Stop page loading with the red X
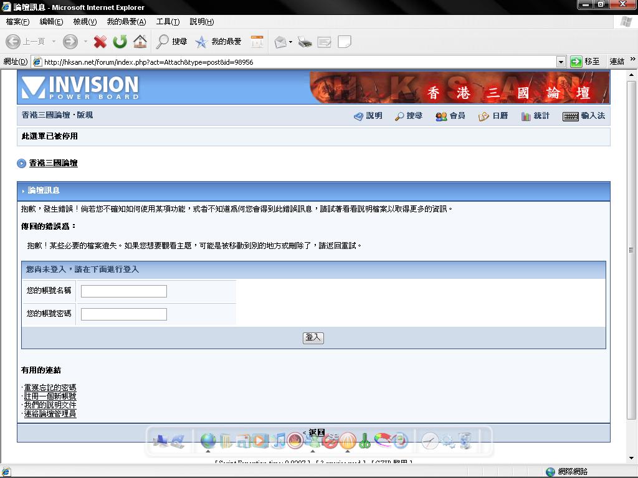Viewport: 638px width, 478px height. [x=100, y=42]
